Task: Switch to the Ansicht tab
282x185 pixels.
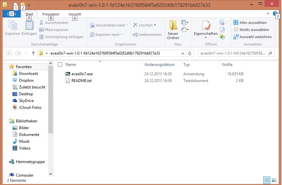Action: point(75,14)
